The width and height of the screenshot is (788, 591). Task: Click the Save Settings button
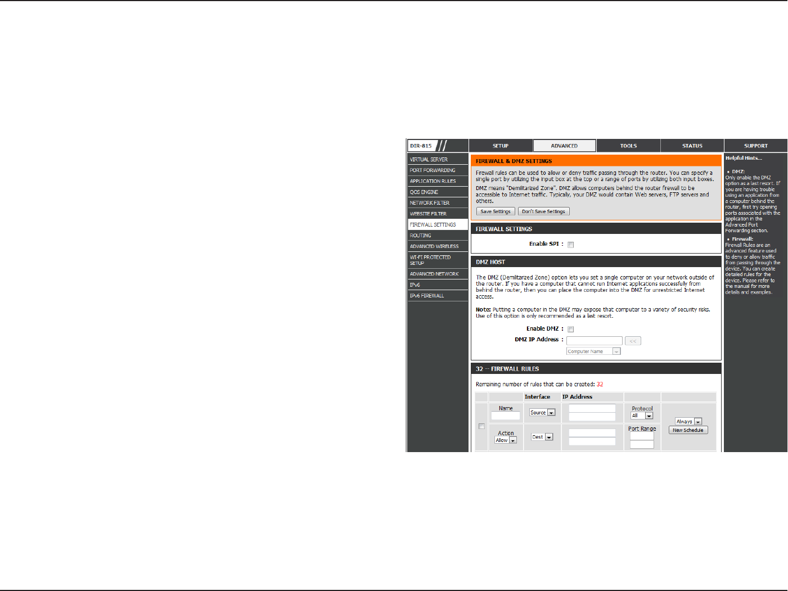pyautogui.click(x=496, y=211)
